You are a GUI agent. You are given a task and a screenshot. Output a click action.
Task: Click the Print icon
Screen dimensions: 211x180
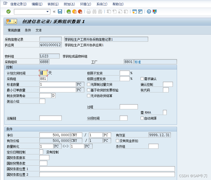click(x=89, y=12)
